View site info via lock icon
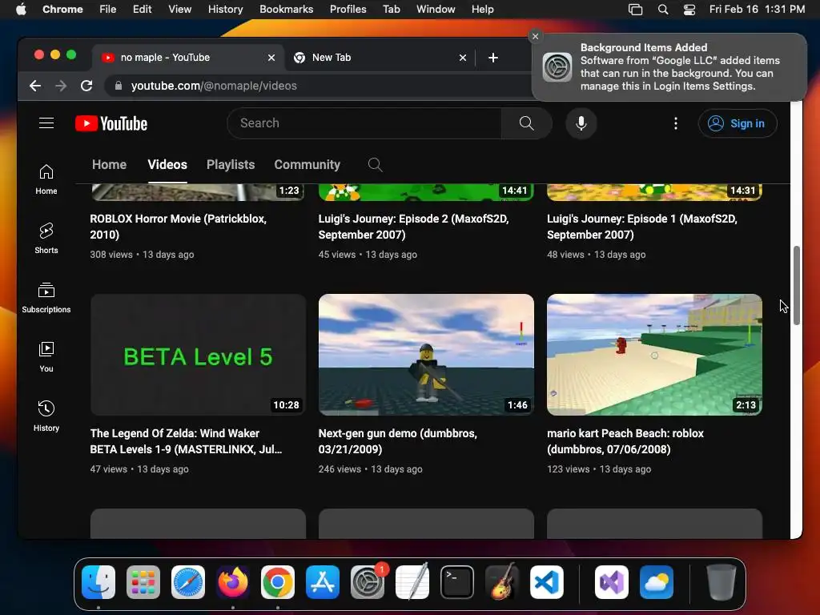The height and width of the screenshot is (615, 820). (119, 86)
